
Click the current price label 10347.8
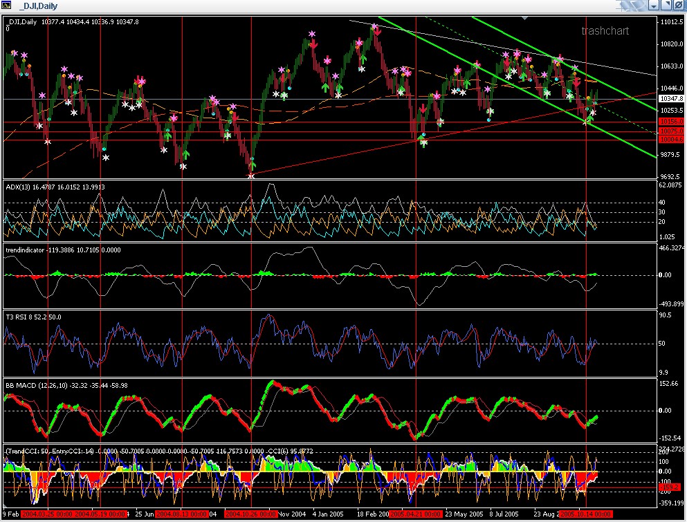671,99
